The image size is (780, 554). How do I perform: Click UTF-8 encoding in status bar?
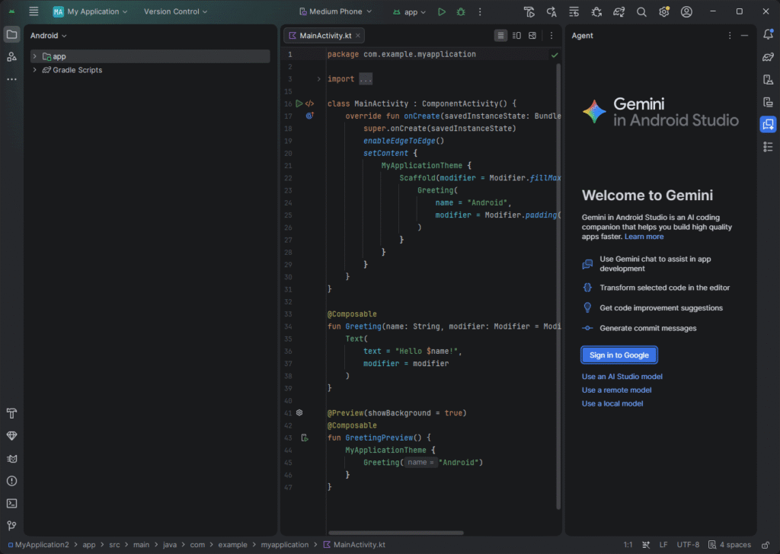point(688,545)
